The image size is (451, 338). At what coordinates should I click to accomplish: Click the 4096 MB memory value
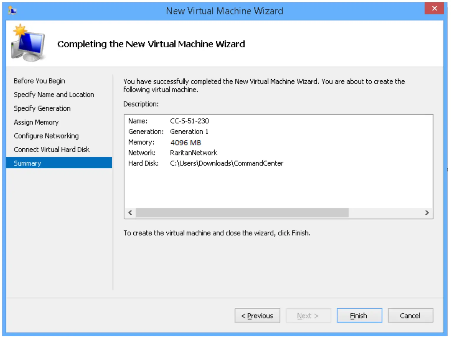point(186,143)
